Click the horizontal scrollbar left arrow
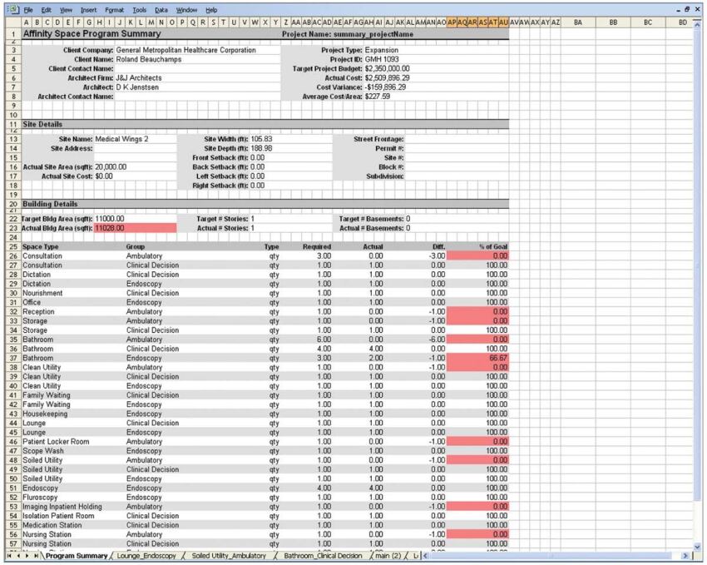Screen dimensions: 707x565 tap(424, 556)
